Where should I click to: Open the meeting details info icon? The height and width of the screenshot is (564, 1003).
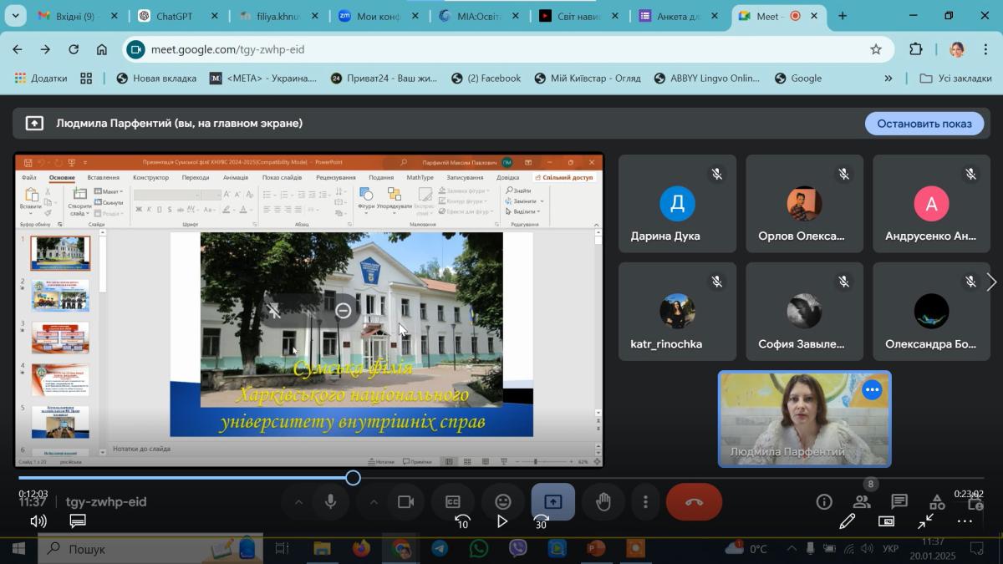[824, 501]
